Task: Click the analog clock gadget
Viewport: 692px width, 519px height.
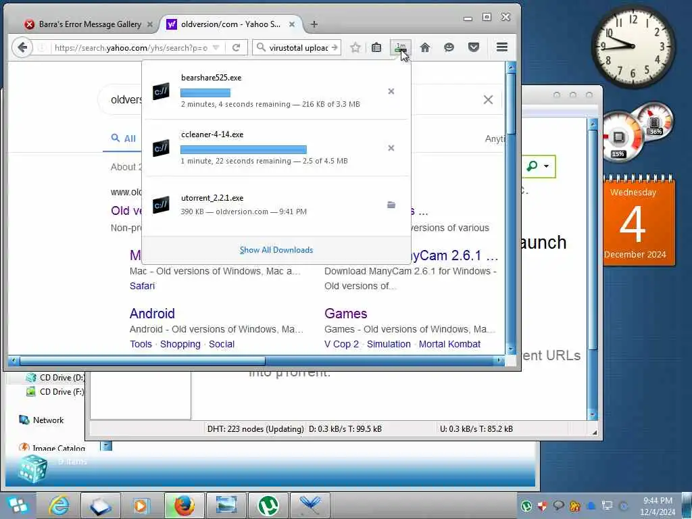Action: 633,46
